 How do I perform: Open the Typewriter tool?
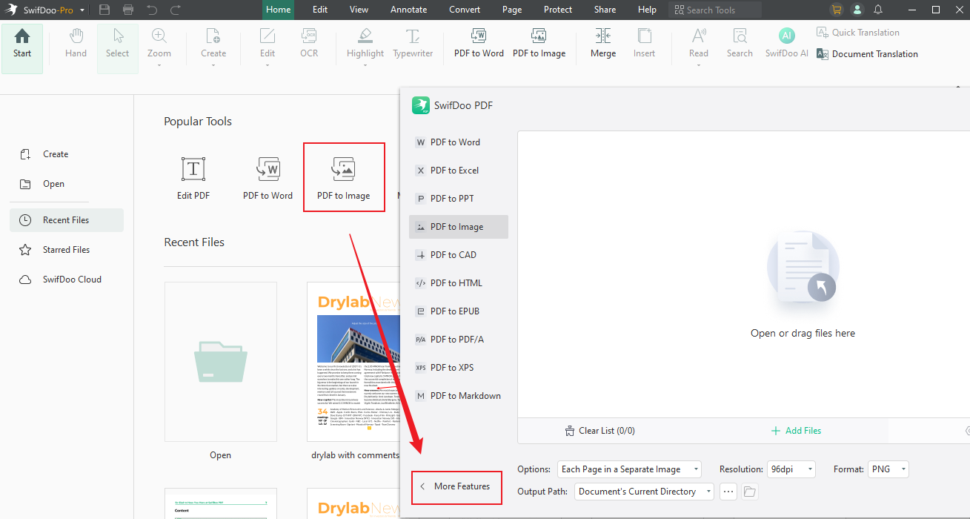point(413,43)
